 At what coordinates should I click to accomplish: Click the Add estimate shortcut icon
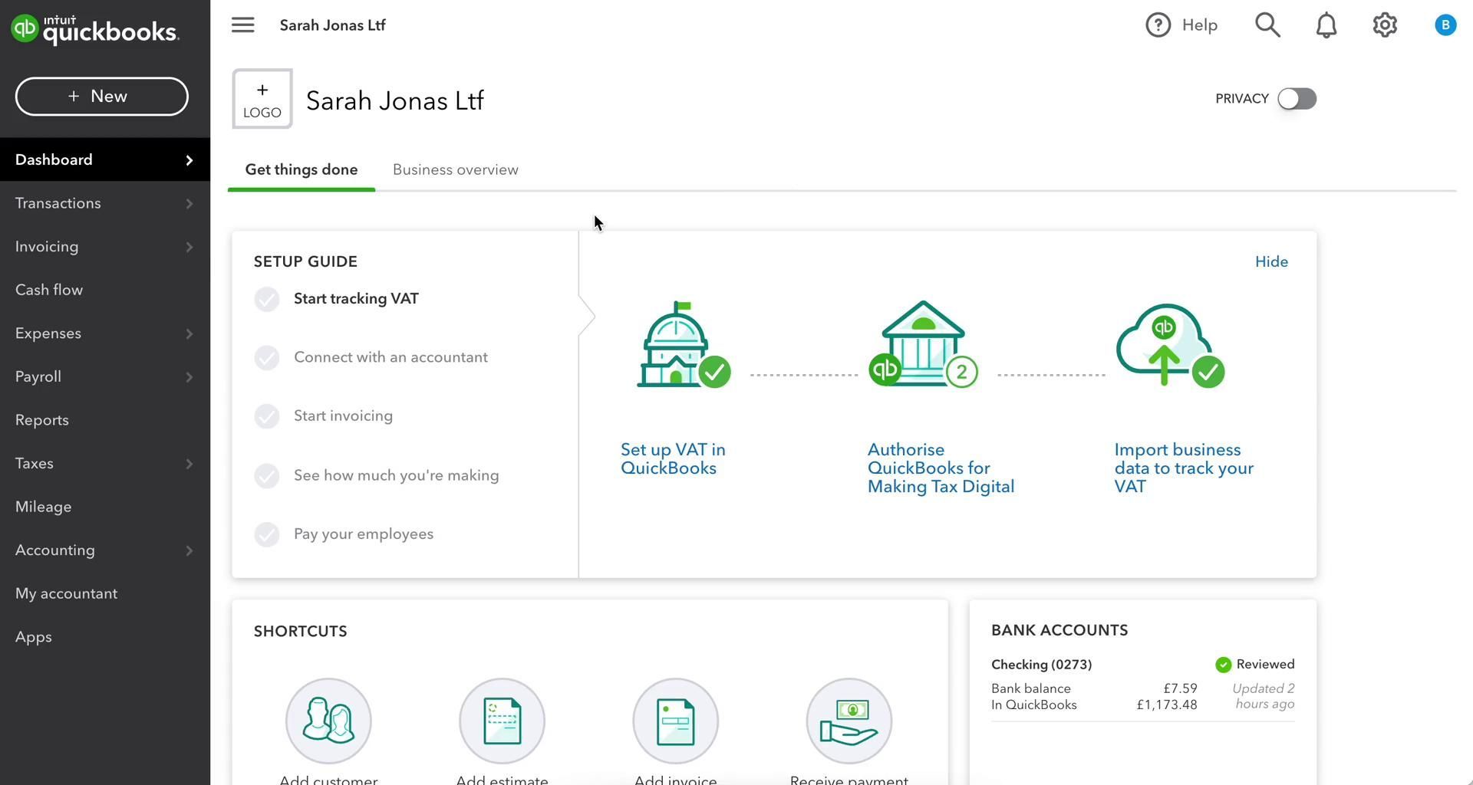click(x=502, y=721)
